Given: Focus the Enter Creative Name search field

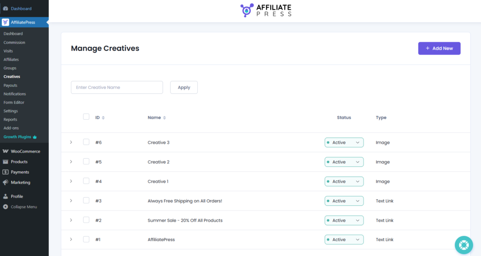Looking at the screenshot, I should [x=117, y=87].
